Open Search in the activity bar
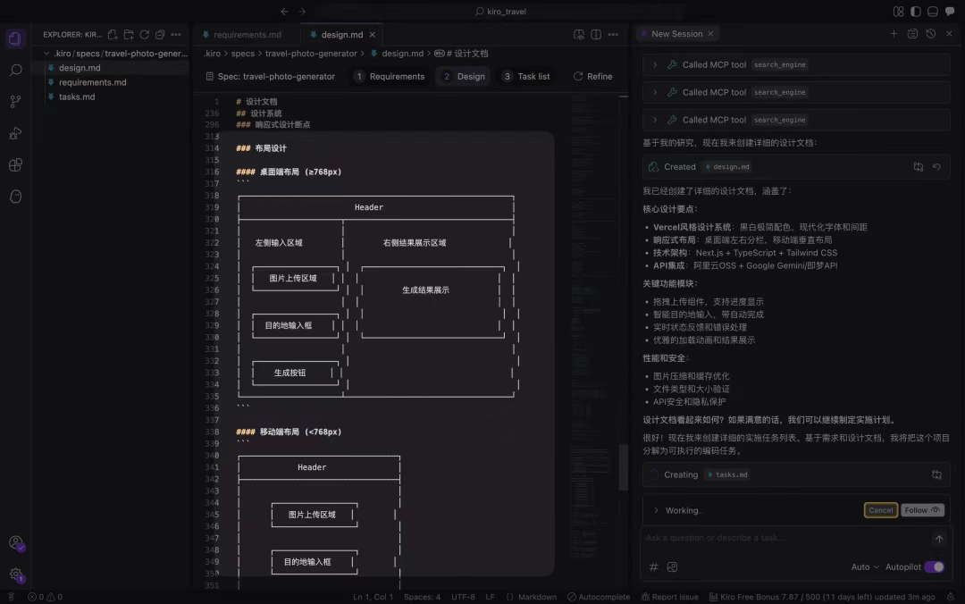Viewport: 965px width, 604px height. [15, 71]
